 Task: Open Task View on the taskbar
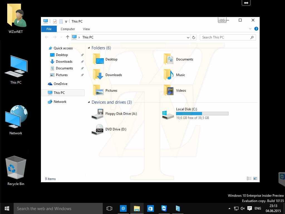click(109, 208)
